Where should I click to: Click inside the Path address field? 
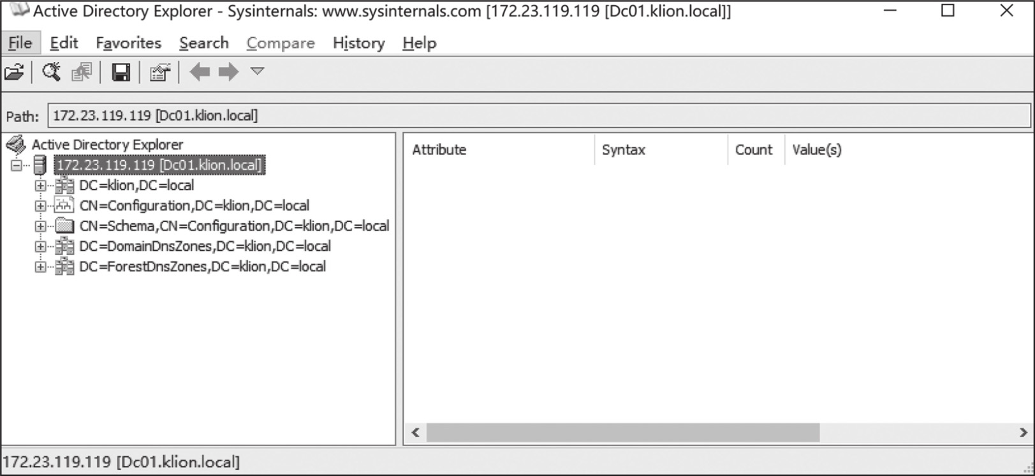tap(539, 115)
